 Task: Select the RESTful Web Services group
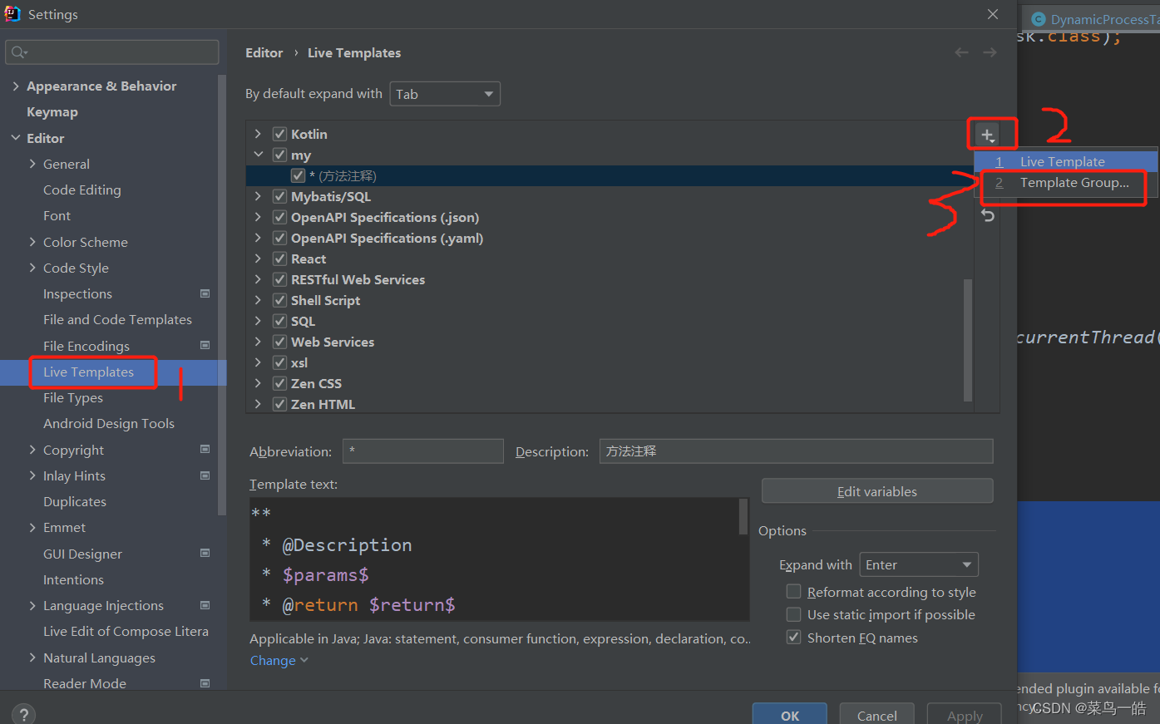358,279
